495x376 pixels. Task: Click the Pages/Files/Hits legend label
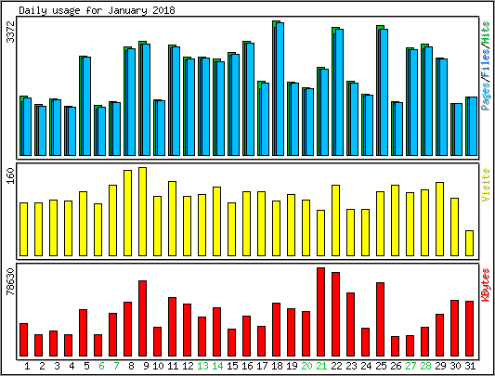486,66
